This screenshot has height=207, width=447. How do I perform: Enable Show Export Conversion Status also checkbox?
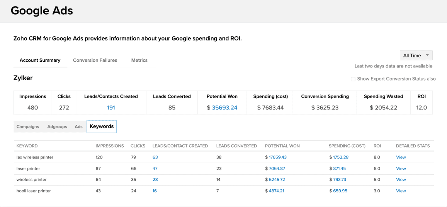353,79
